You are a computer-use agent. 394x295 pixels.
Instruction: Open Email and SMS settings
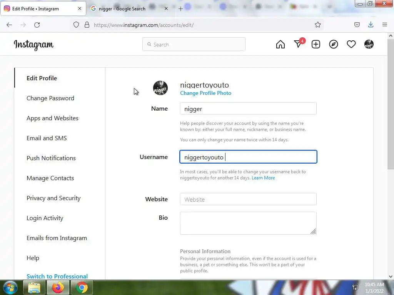pos(47,138)
